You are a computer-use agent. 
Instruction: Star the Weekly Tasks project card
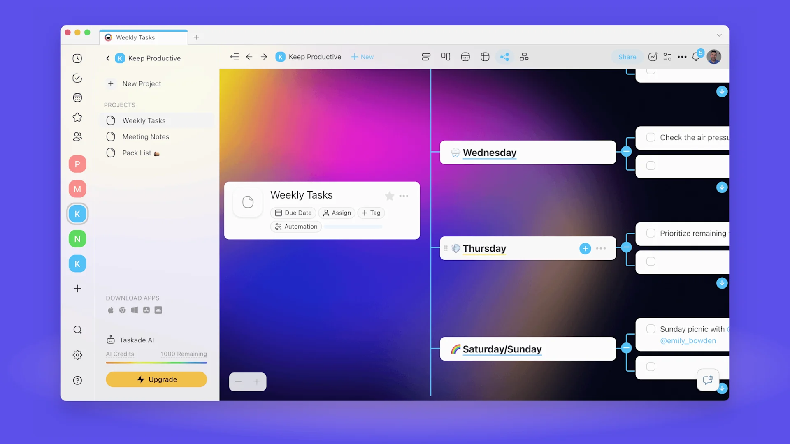pos(389,196)
